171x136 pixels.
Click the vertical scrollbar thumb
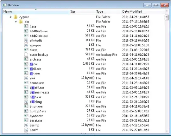click(x=167, y=17)
